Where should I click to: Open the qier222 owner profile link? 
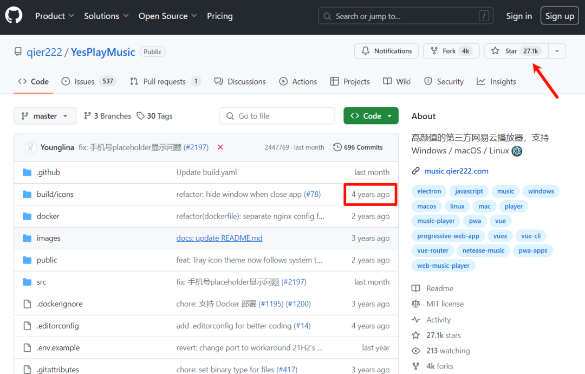[44, 52]
